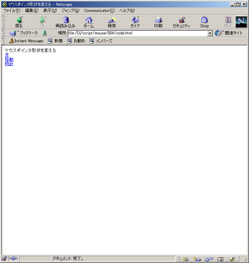Open Inbox mail from component bar
Viewport: 249px width, 263px height.
197,259
